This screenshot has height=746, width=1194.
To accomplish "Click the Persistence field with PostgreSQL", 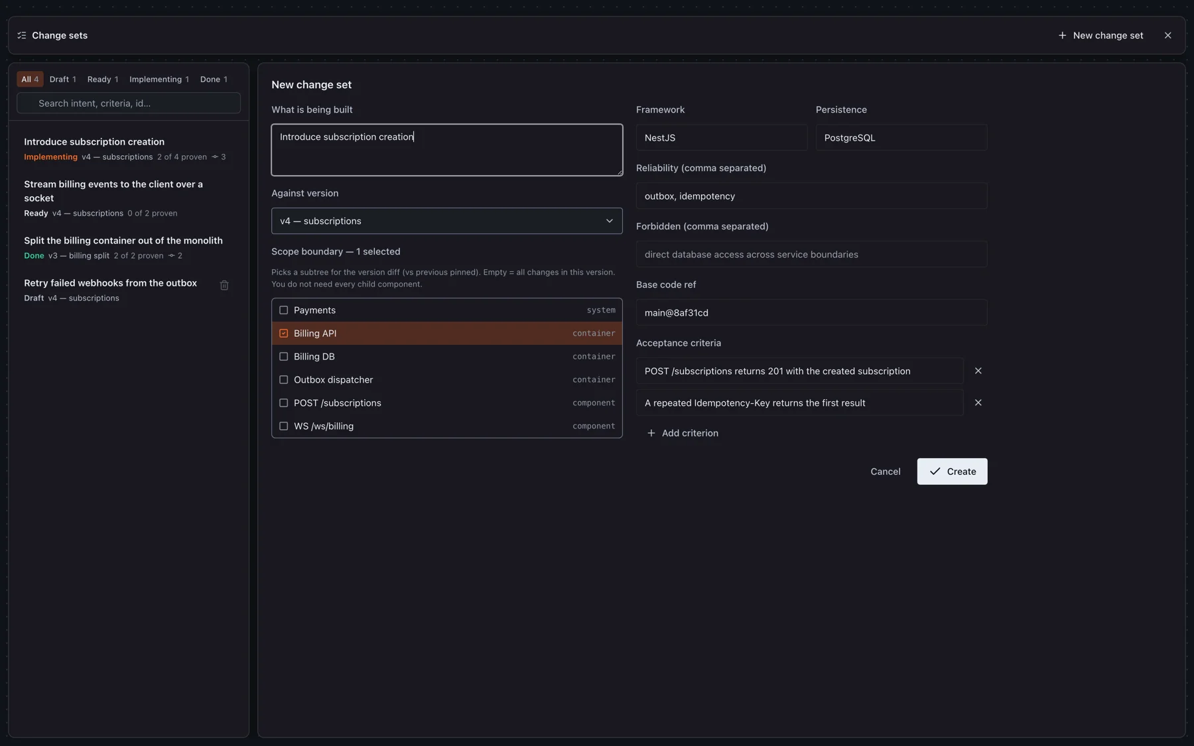I will [901, 137].
